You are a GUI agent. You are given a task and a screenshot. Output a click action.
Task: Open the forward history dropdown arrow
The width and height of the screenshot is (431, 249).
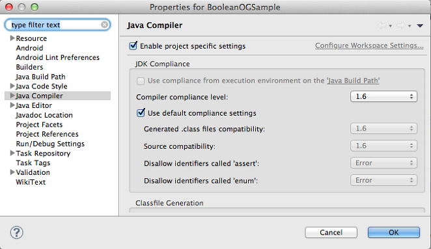coord(410,26)
